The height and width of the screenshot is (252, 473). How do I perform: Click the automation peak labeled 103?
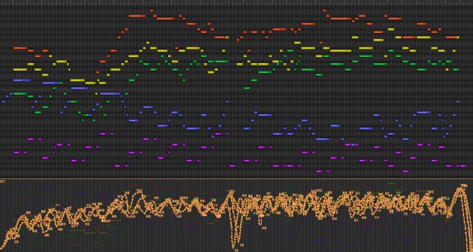coord(139,190)
